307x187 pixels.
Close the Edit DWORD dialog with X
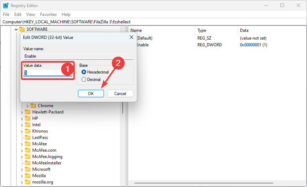pyautogui.click(x=132, y=37)
